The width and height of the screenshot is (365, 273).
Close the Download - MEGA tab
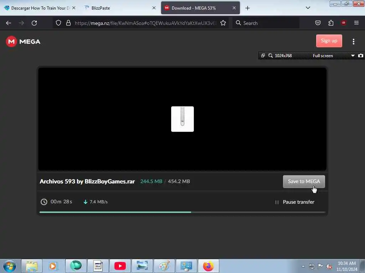(234, 8)
